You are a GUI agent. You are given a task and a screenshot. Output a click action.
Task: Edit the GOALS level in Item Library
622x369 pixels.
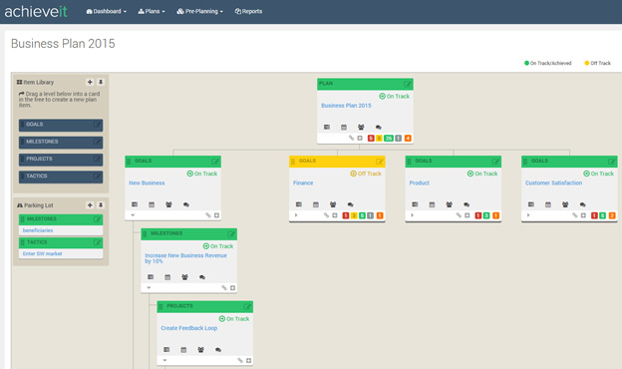pyautogui.click(x=98, y=125)
